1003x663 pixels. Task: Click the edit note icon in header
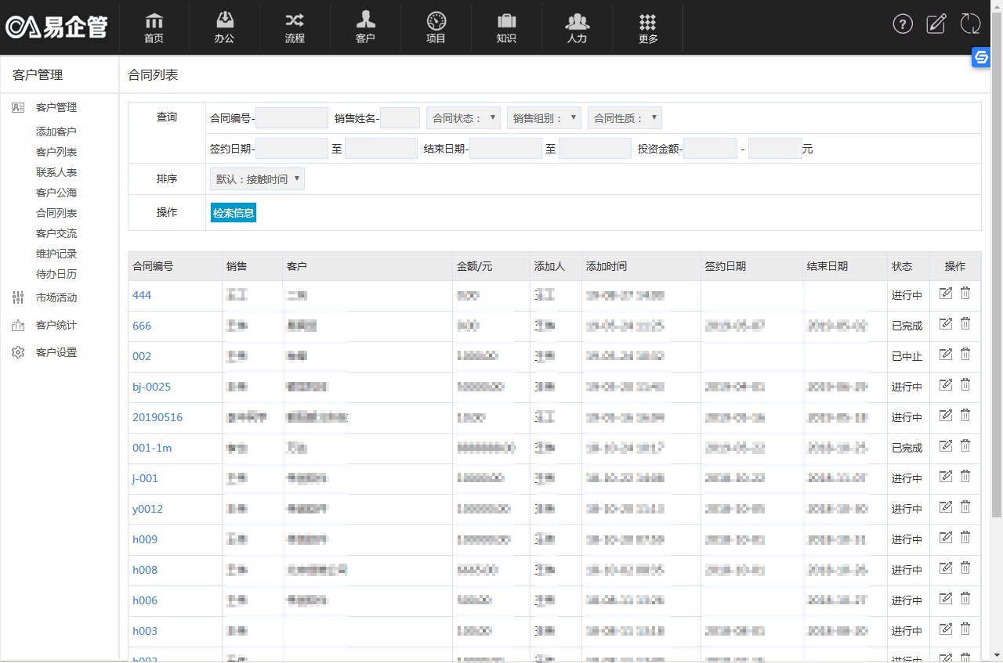tap(936, 24)
